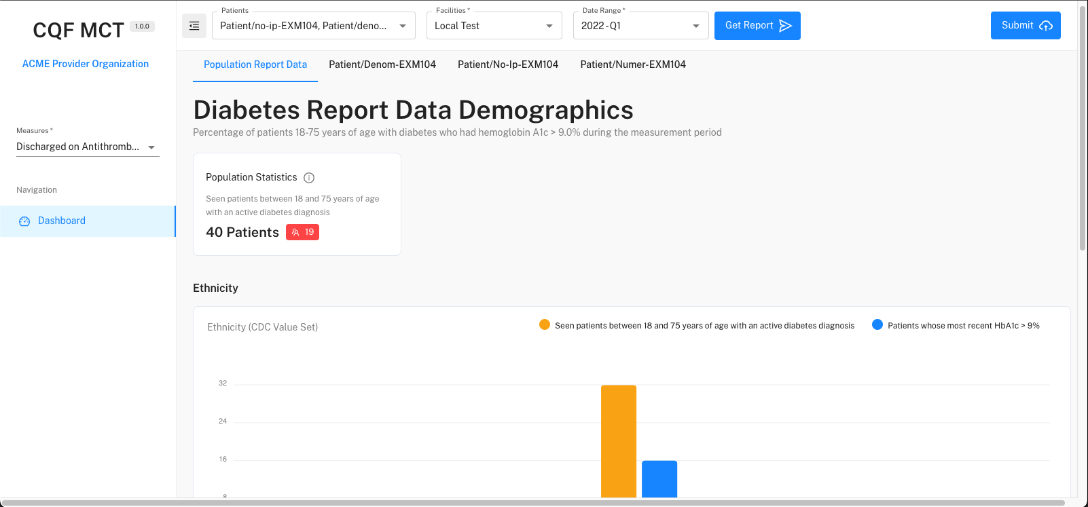Toggle the orange seen-patients legend series
Image resolution: width=1088 pixels, height=507 pixels.
[x=545, y=325]
